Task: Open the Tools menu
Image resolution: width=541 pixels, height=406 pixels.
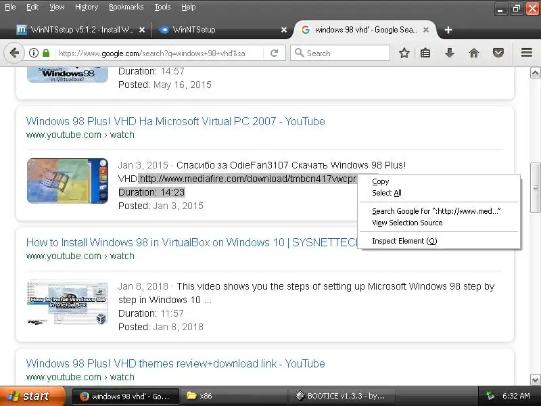Action: [x=162, y=7]
